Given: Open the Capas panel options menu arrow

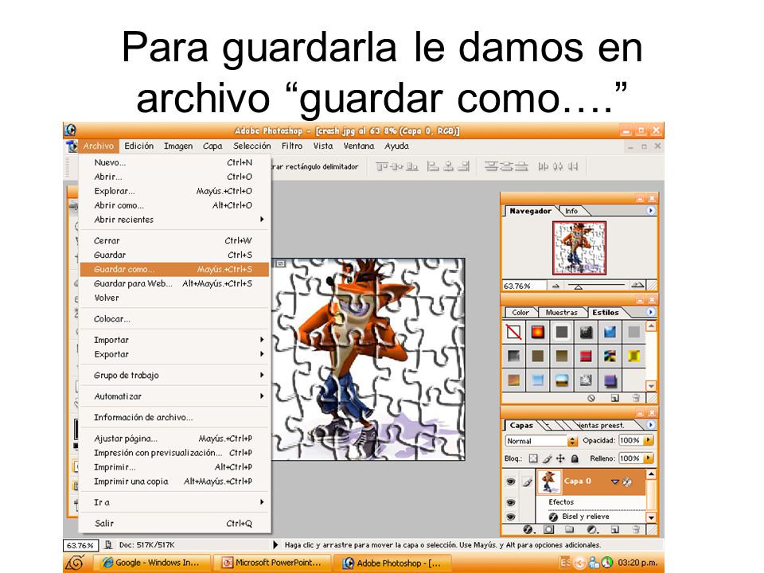Looking at the screenshot, I should [x=651, y=425].
